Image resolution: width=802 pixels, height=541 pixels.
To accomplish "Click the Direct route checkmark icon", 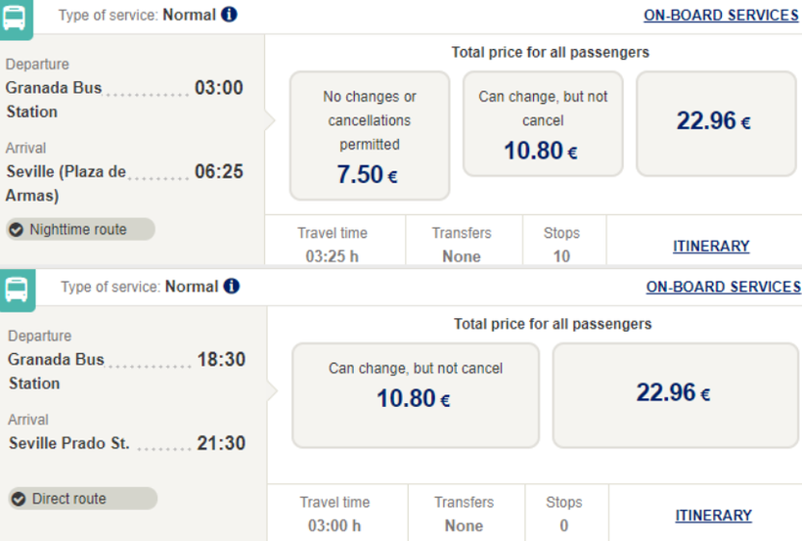I will 19,499.
